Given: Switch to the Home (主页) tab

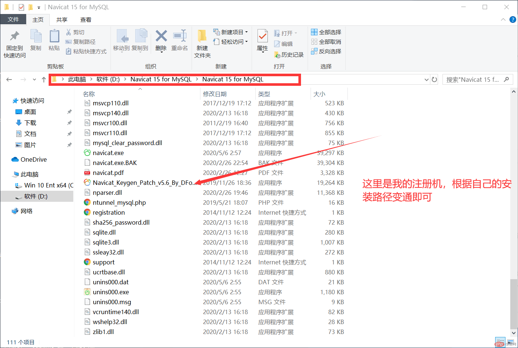Looking at the screenshot, I should [x=38, y=20].
